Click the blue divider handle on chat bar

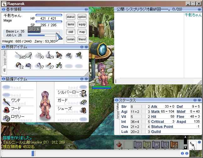[33, 153]
